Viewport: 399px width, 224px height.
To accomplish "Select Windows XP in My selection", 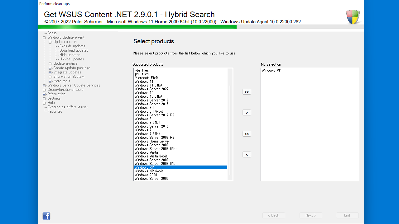I will click(310, 70).
